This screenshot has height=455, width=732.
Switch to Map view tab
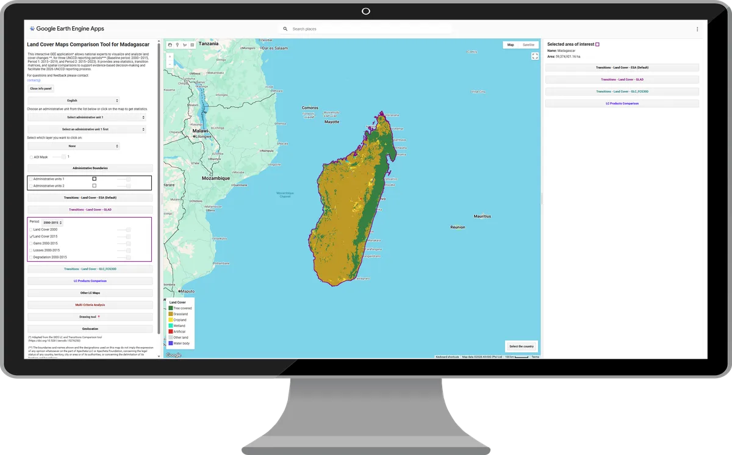click(511, 45)
